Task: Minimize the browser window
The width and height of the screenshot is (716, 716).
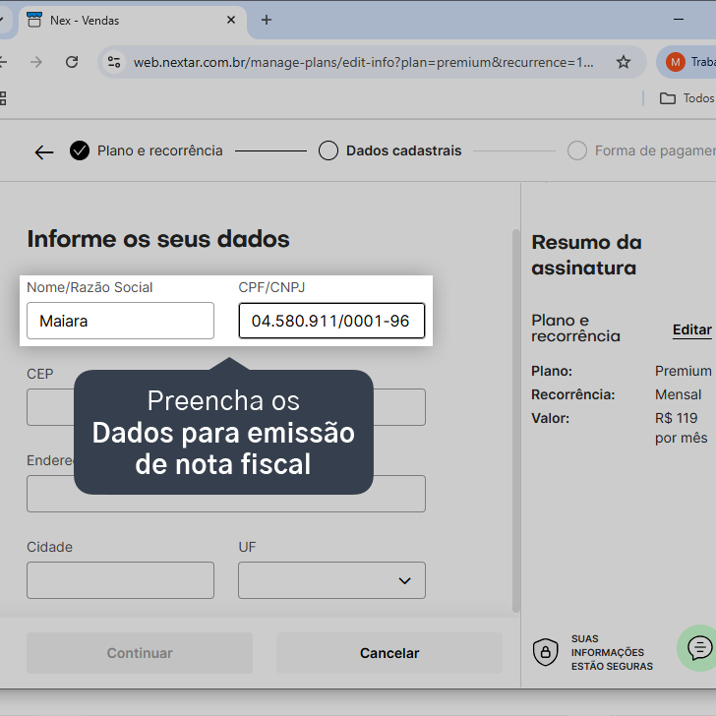Action: [x=679, y=20]
